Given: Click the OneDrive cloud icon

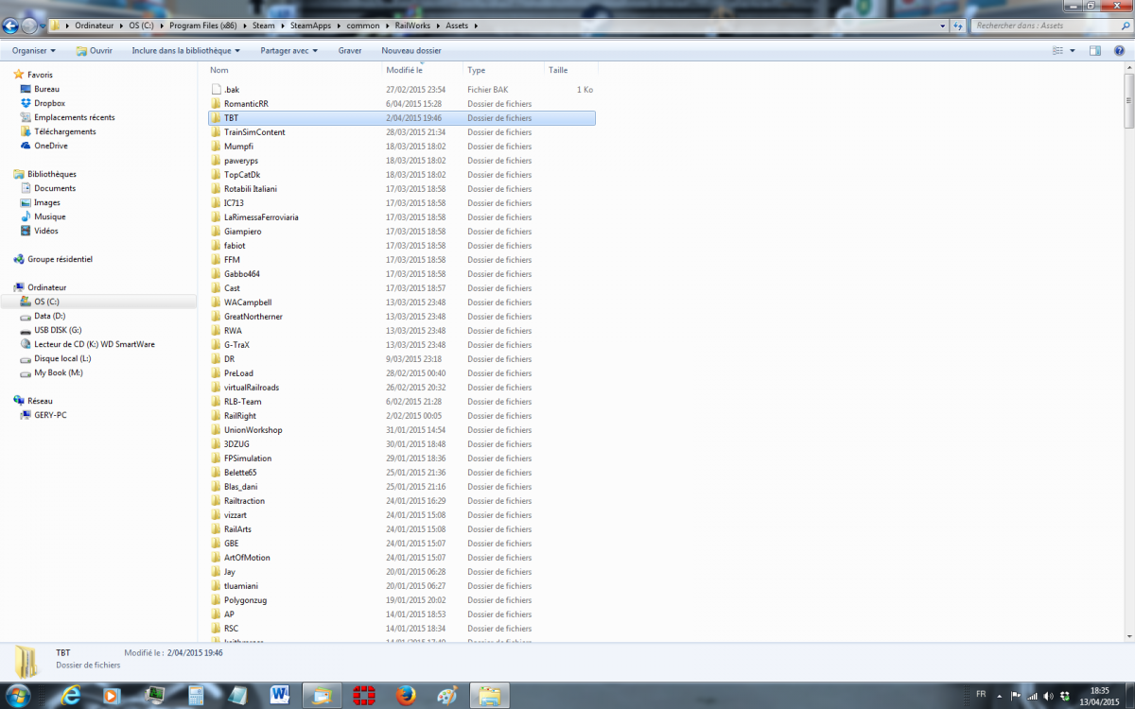Looking at the screenshot, I should click(26, 146).
